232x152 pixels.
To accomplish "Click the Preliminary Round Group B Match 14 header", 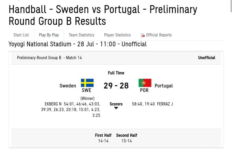I will click(49, 58).
